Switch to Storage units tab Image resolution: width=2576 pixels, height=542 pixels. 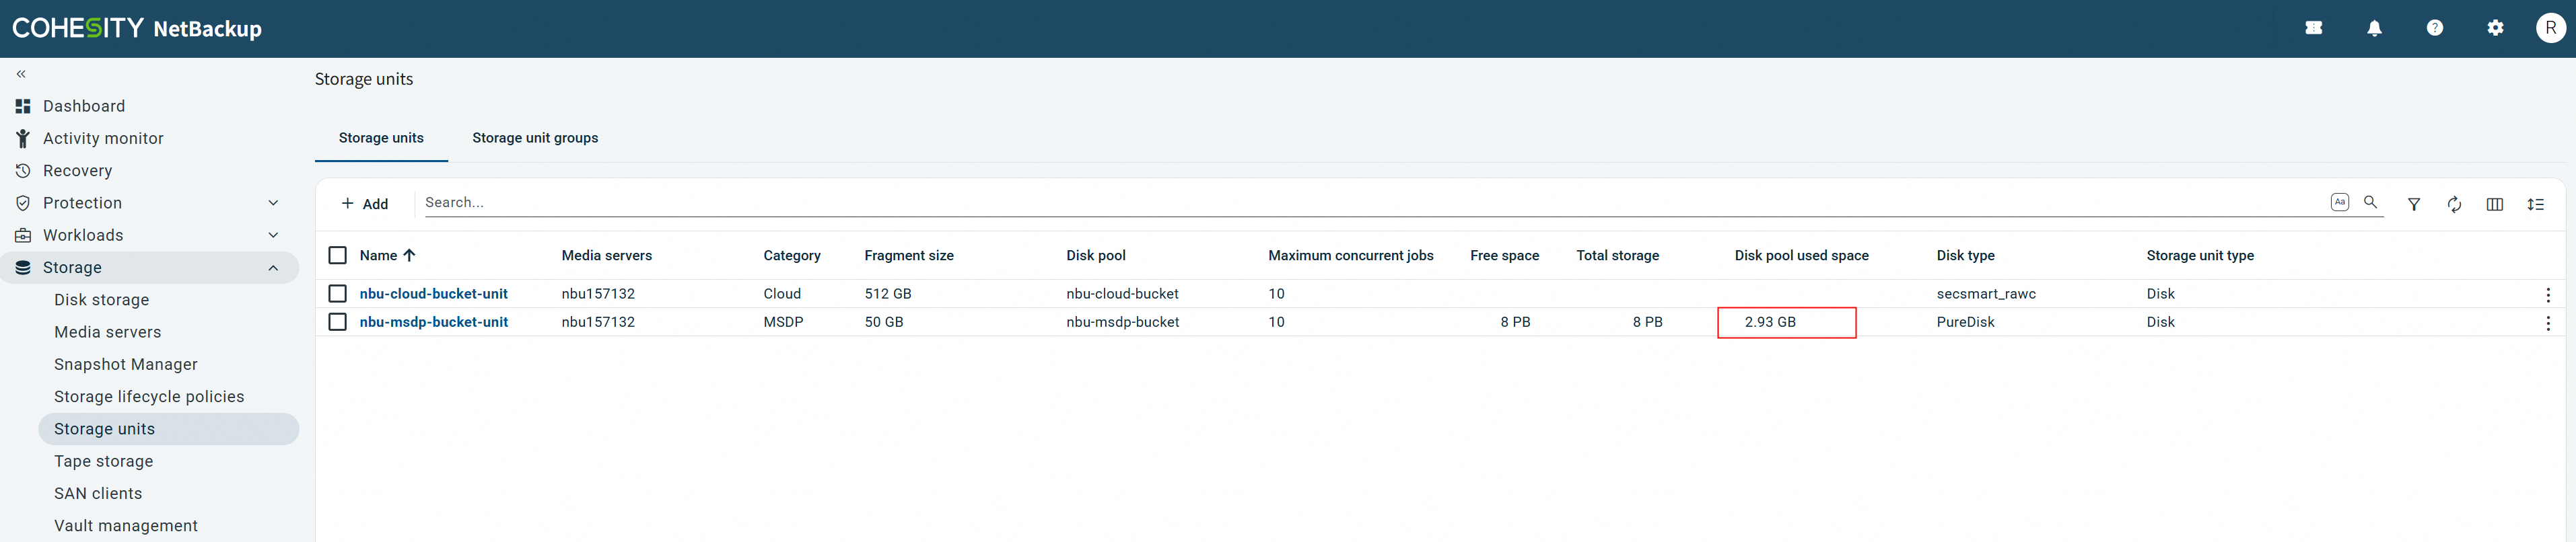[381, 138]
